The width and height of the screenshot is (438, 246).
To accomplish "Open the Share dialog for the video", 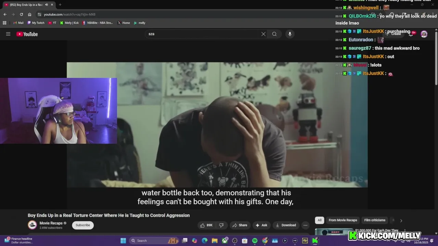I will tap(240, 225).
